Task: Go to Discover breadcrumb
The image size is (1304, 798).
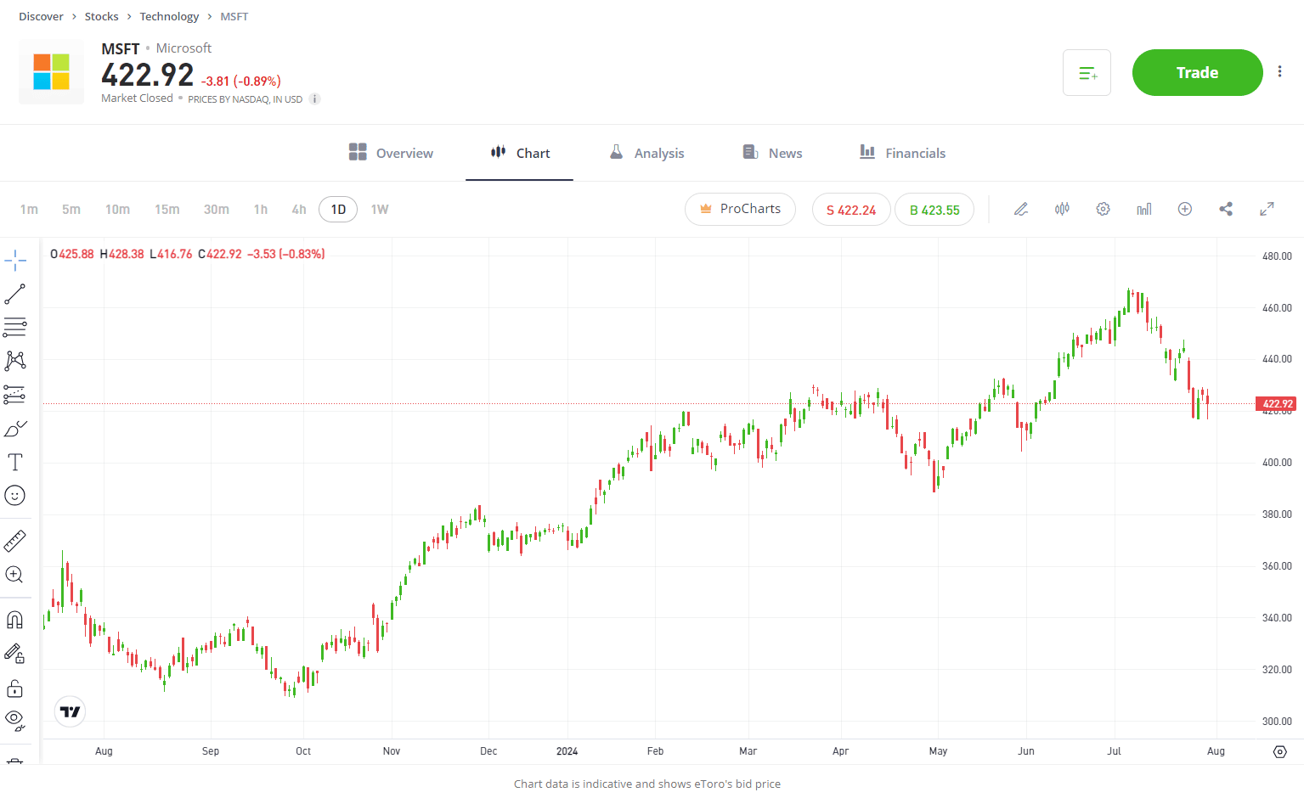Action: click(x=41, y=16)
